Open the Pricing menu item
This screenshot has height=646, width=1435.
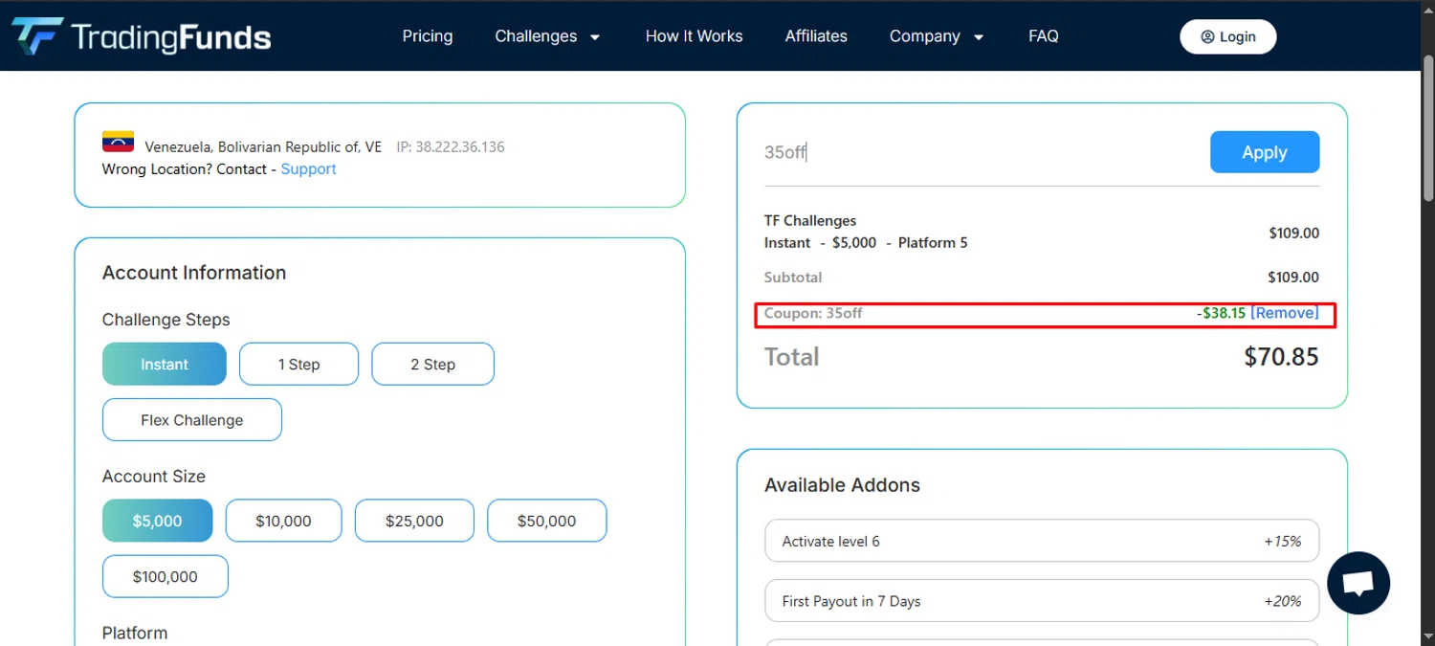click(428, 36)
